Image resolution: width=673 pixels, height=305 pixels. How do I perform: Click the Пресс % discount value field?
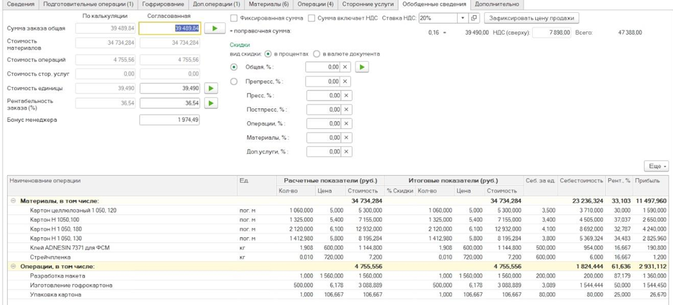pyautogui.click(x=324, y=95)
